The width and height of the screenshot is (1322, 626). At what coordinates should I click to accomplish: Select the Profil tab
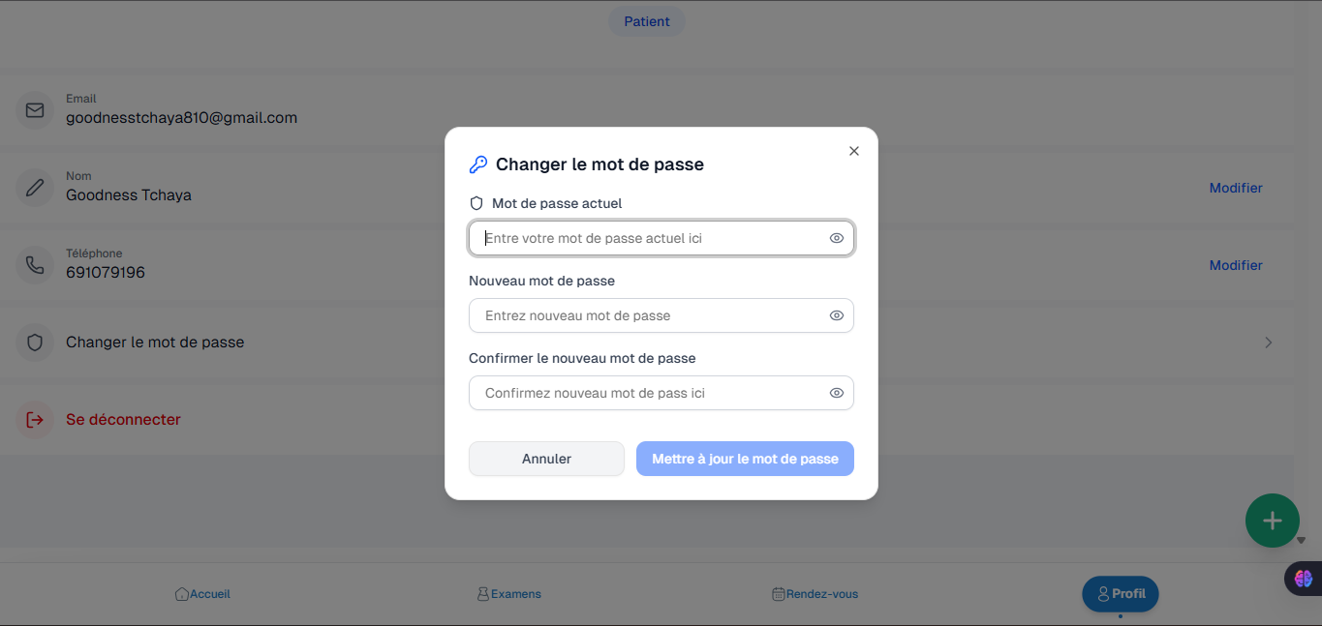pyautogui.click(x=1120, y=594)
